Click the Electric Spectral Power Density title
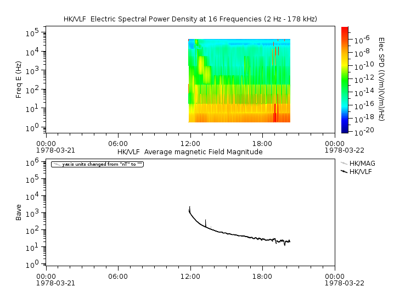 pyautogui.click(x=190, y=19)
